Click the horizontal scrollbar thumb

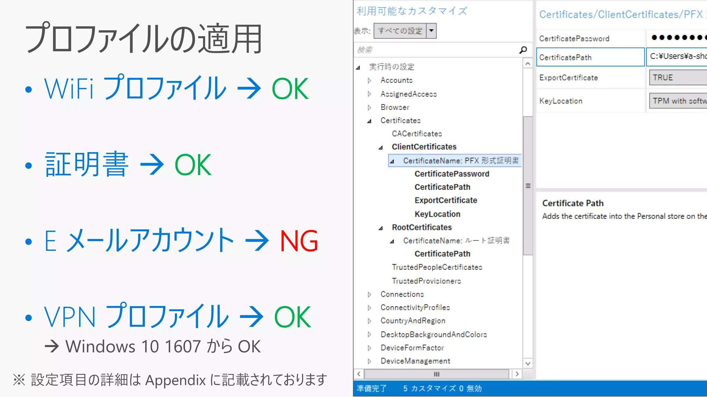click(x=437, y=374)
